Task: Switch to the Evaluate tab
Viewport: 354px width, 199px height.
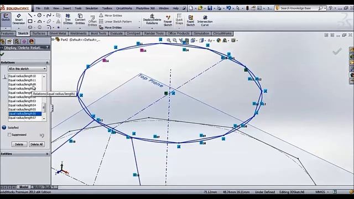Action: [x=117, y=33]
